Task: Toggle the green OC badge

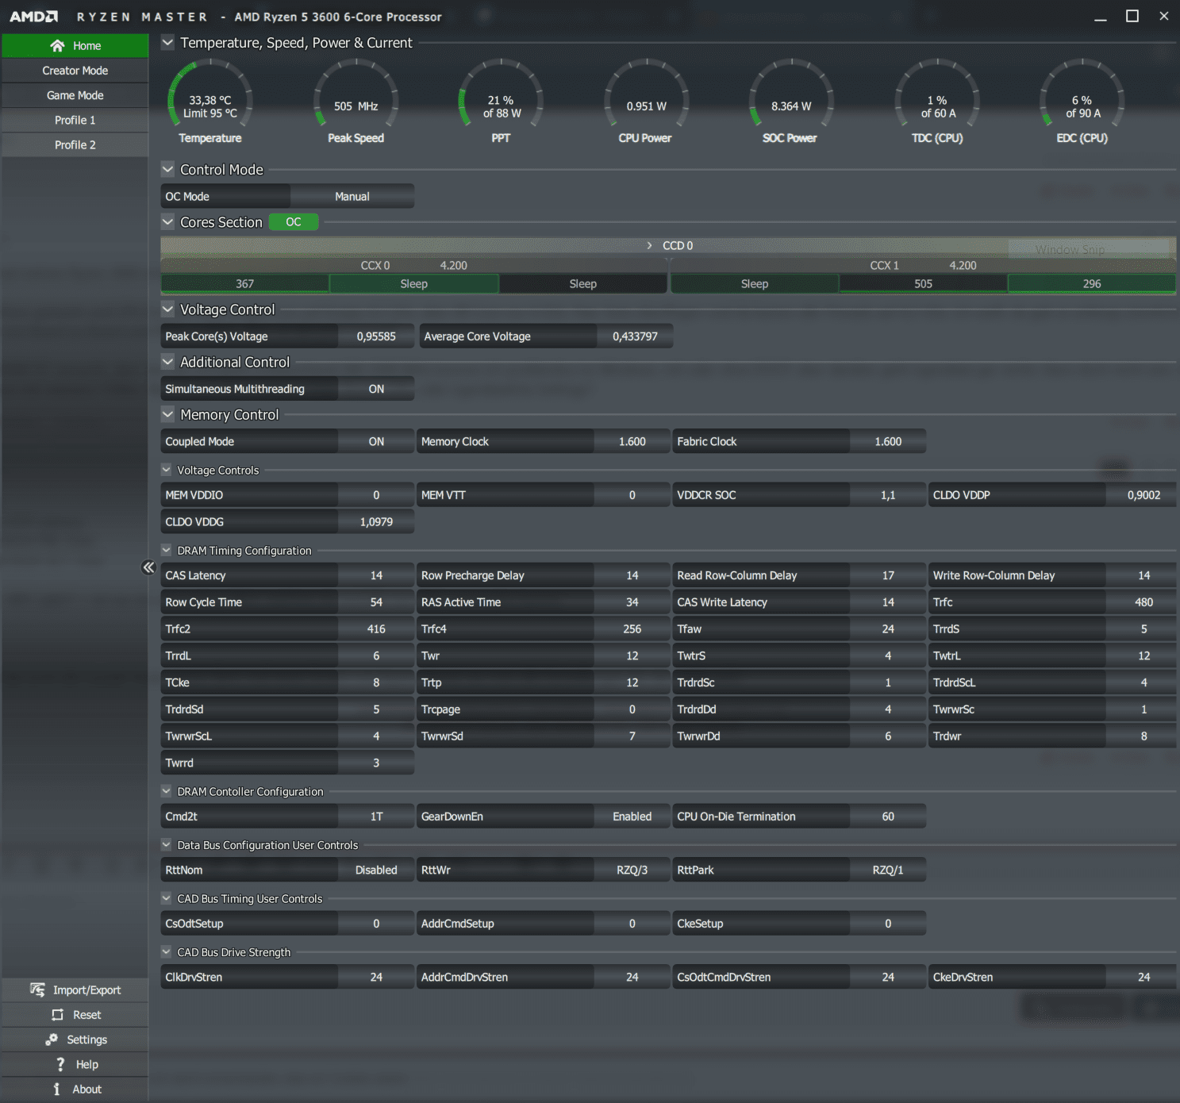Action: pyautogui.click(x=294, y=221)
